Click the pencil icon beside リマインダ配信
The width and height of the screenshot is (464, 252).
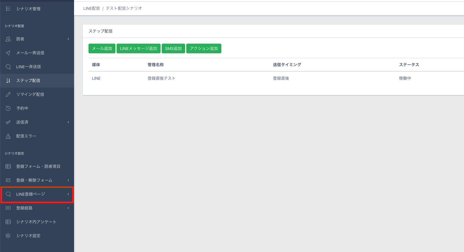[8, 94]
